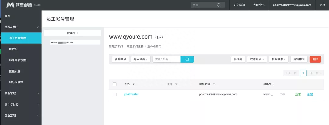
Task: Click the 请输入帐号 search field
Action: click(167, 59)
